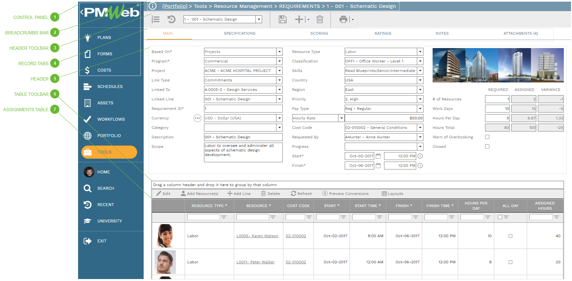The image size is (572, 281).
Task: Open the Priority dropdown list
Action: click(420, 99)
